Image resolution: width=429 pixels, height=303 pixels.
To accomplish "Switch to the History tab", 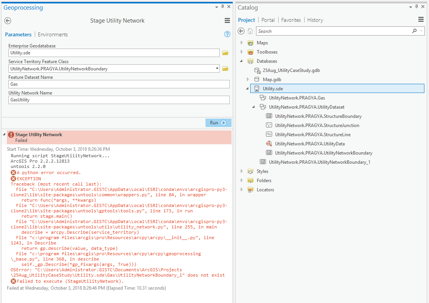I will pos(315,20).
